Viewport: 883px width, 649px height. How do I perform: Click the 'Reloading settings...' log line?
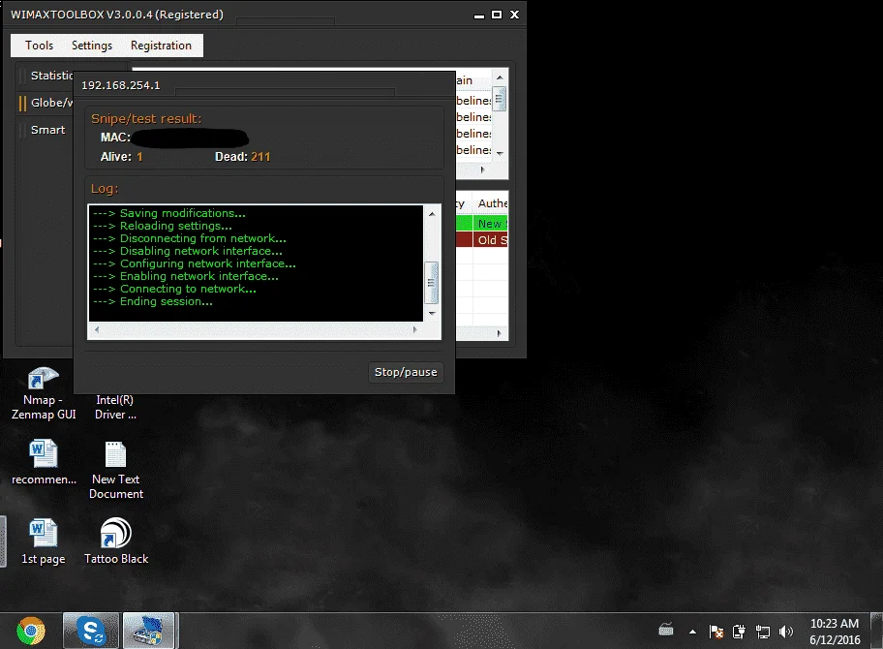click(x=163, y=226)
